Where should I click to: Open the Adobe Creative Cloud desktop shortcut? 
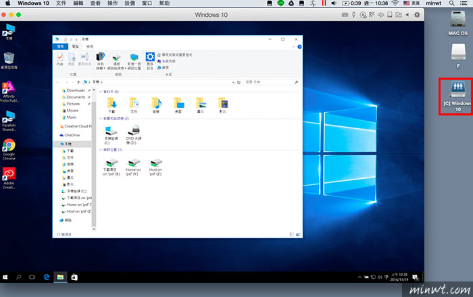pyautogui.click(x=9, y=178)
